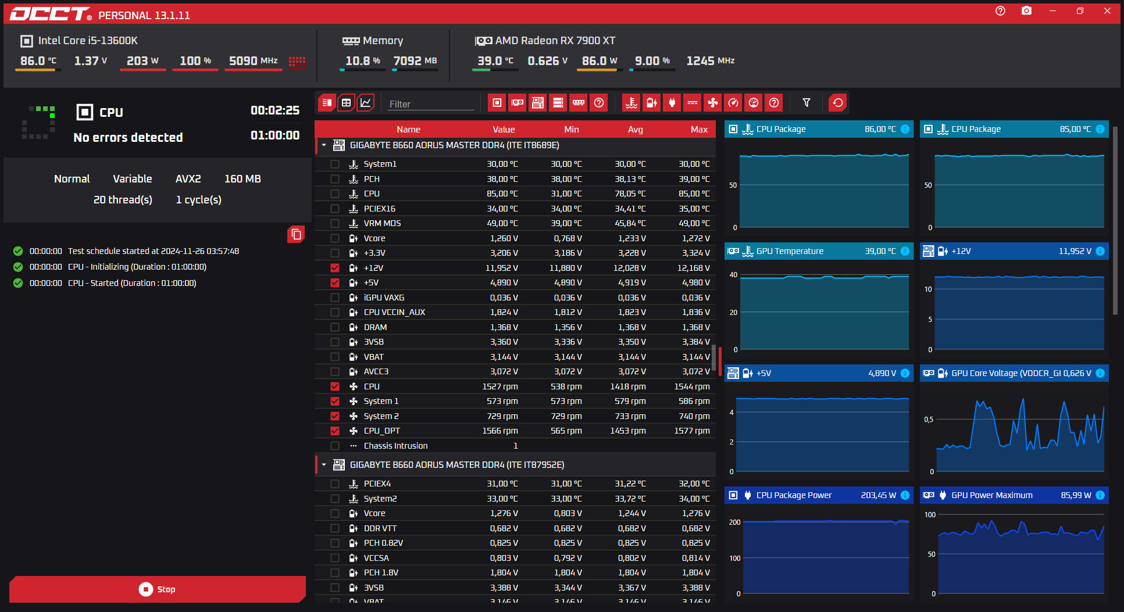Select the Intel Core i5-13600K header label
Viewport: 1124px width, 612px height.
[88, 41]
